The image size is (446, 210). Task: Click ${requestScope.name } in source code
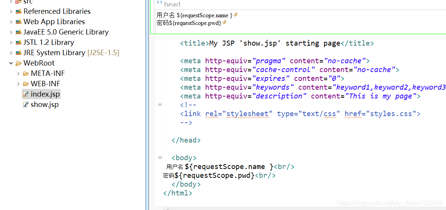229,167
